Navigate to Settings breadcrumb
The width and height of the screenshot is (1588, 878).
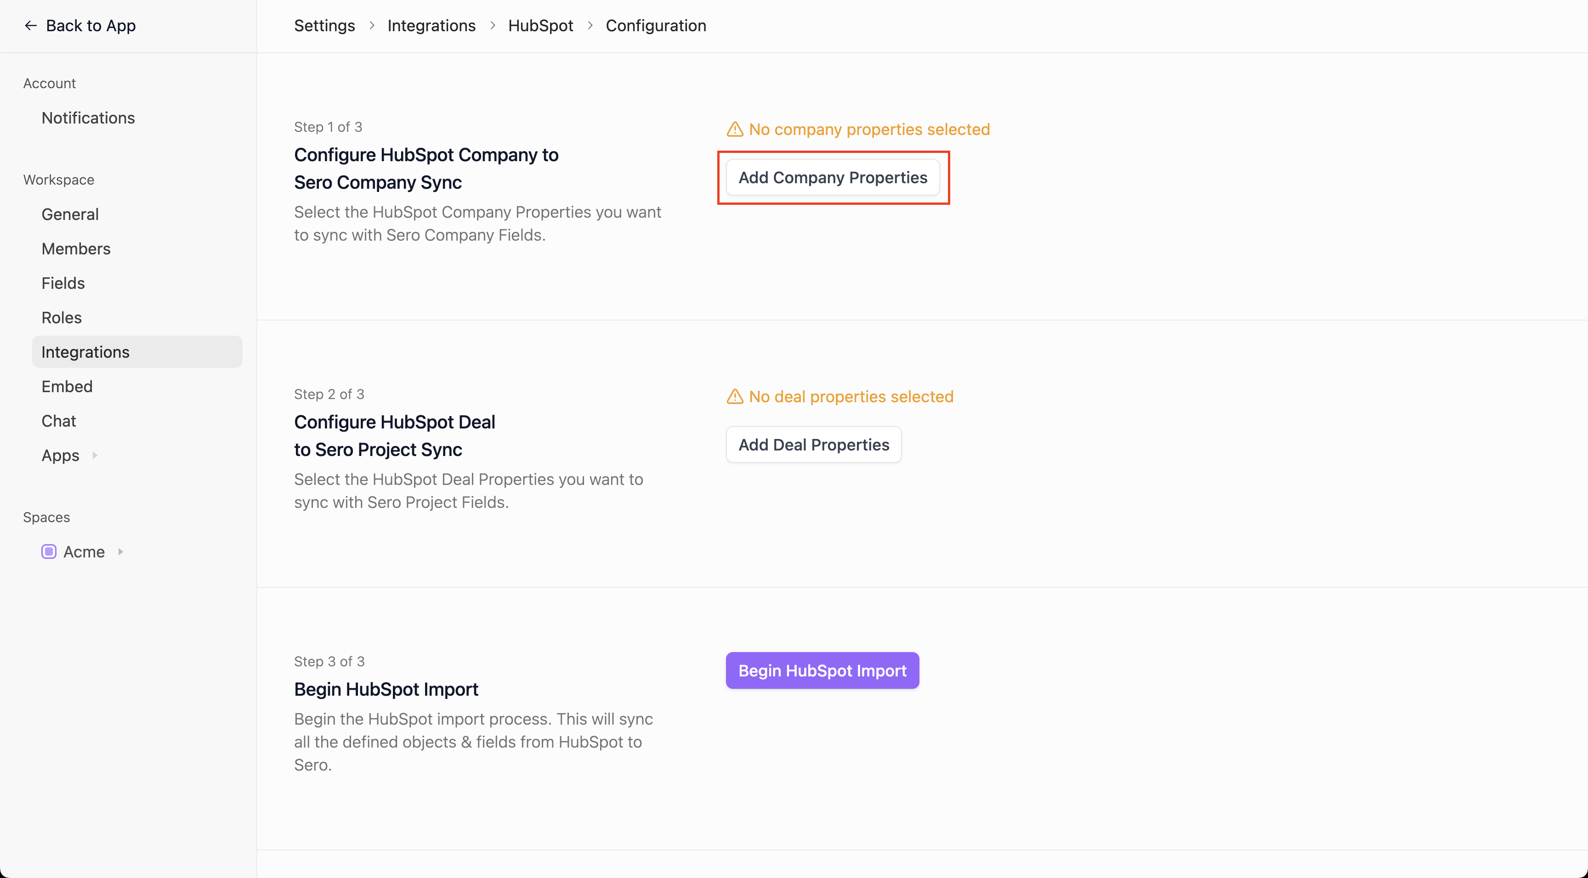tap(324, 26)
